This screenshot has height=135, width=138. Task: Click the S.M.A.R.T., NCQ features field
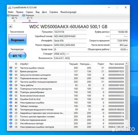coord(91,58)
